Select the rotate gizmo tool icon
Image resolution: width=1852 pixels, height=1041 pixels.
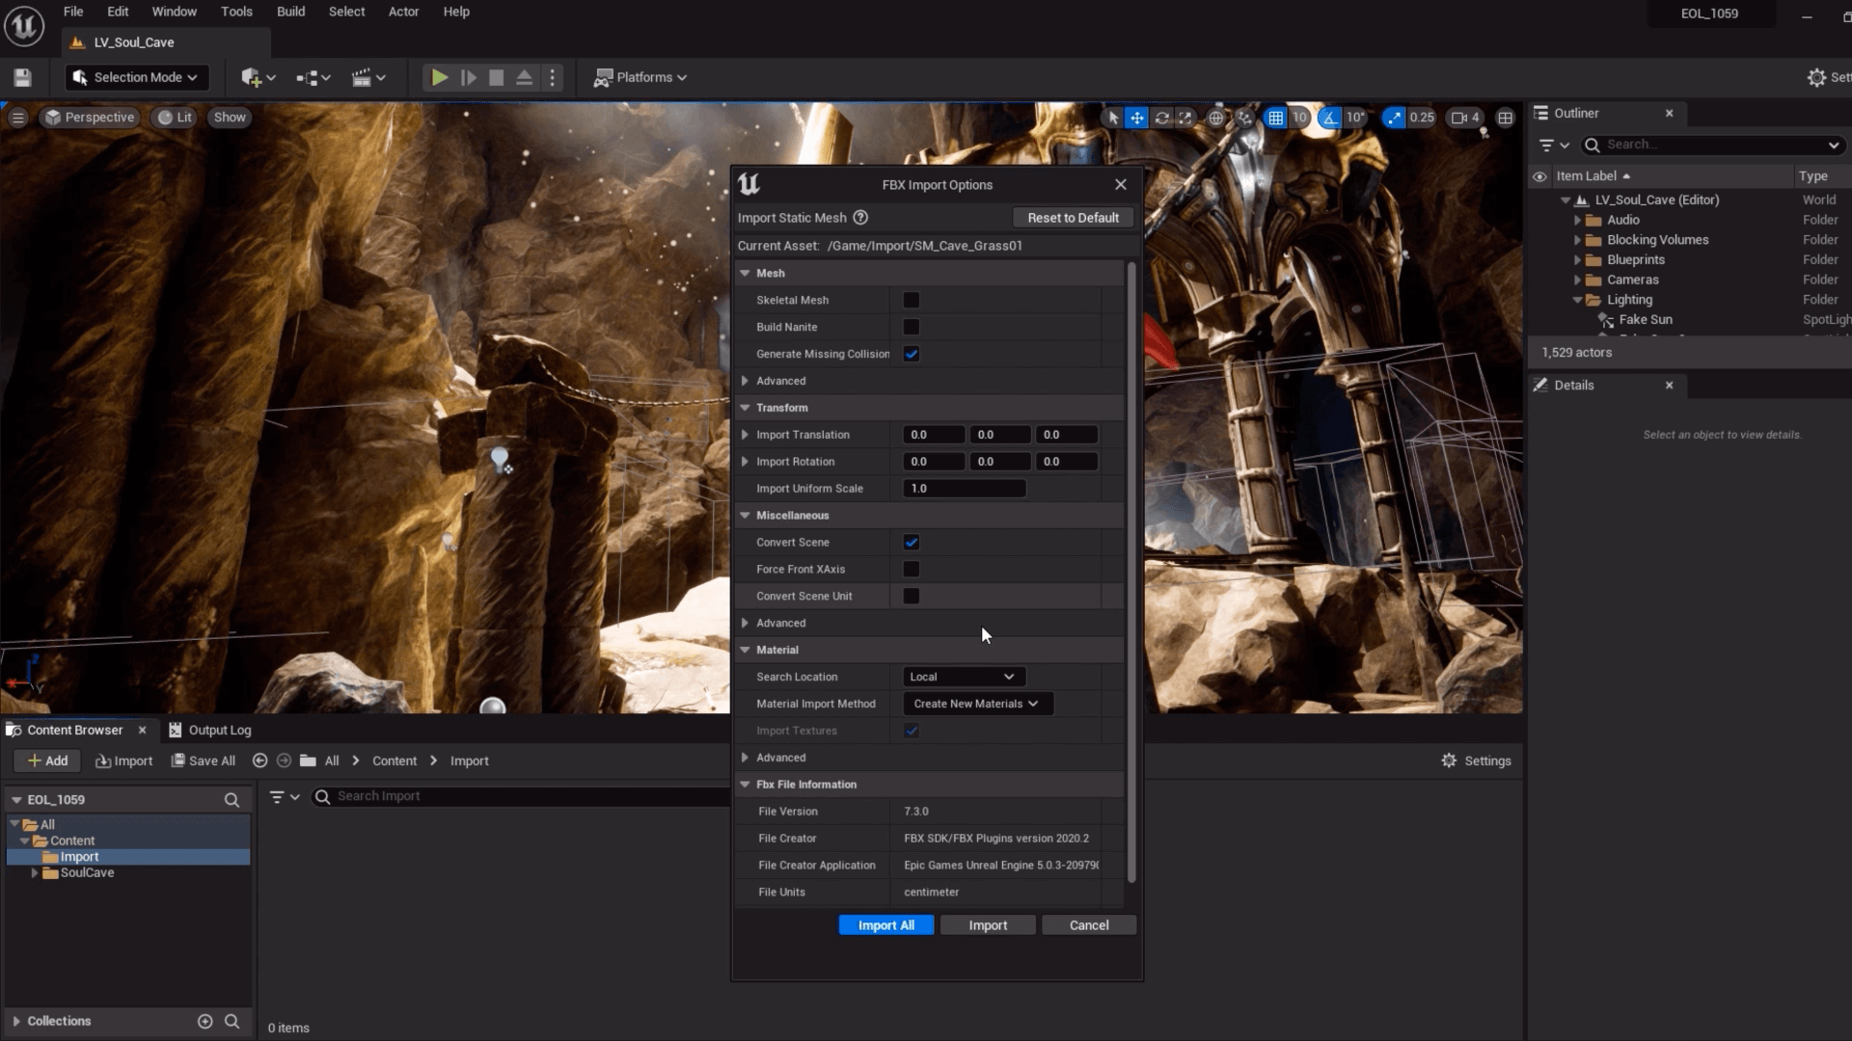click(1162, 118)
